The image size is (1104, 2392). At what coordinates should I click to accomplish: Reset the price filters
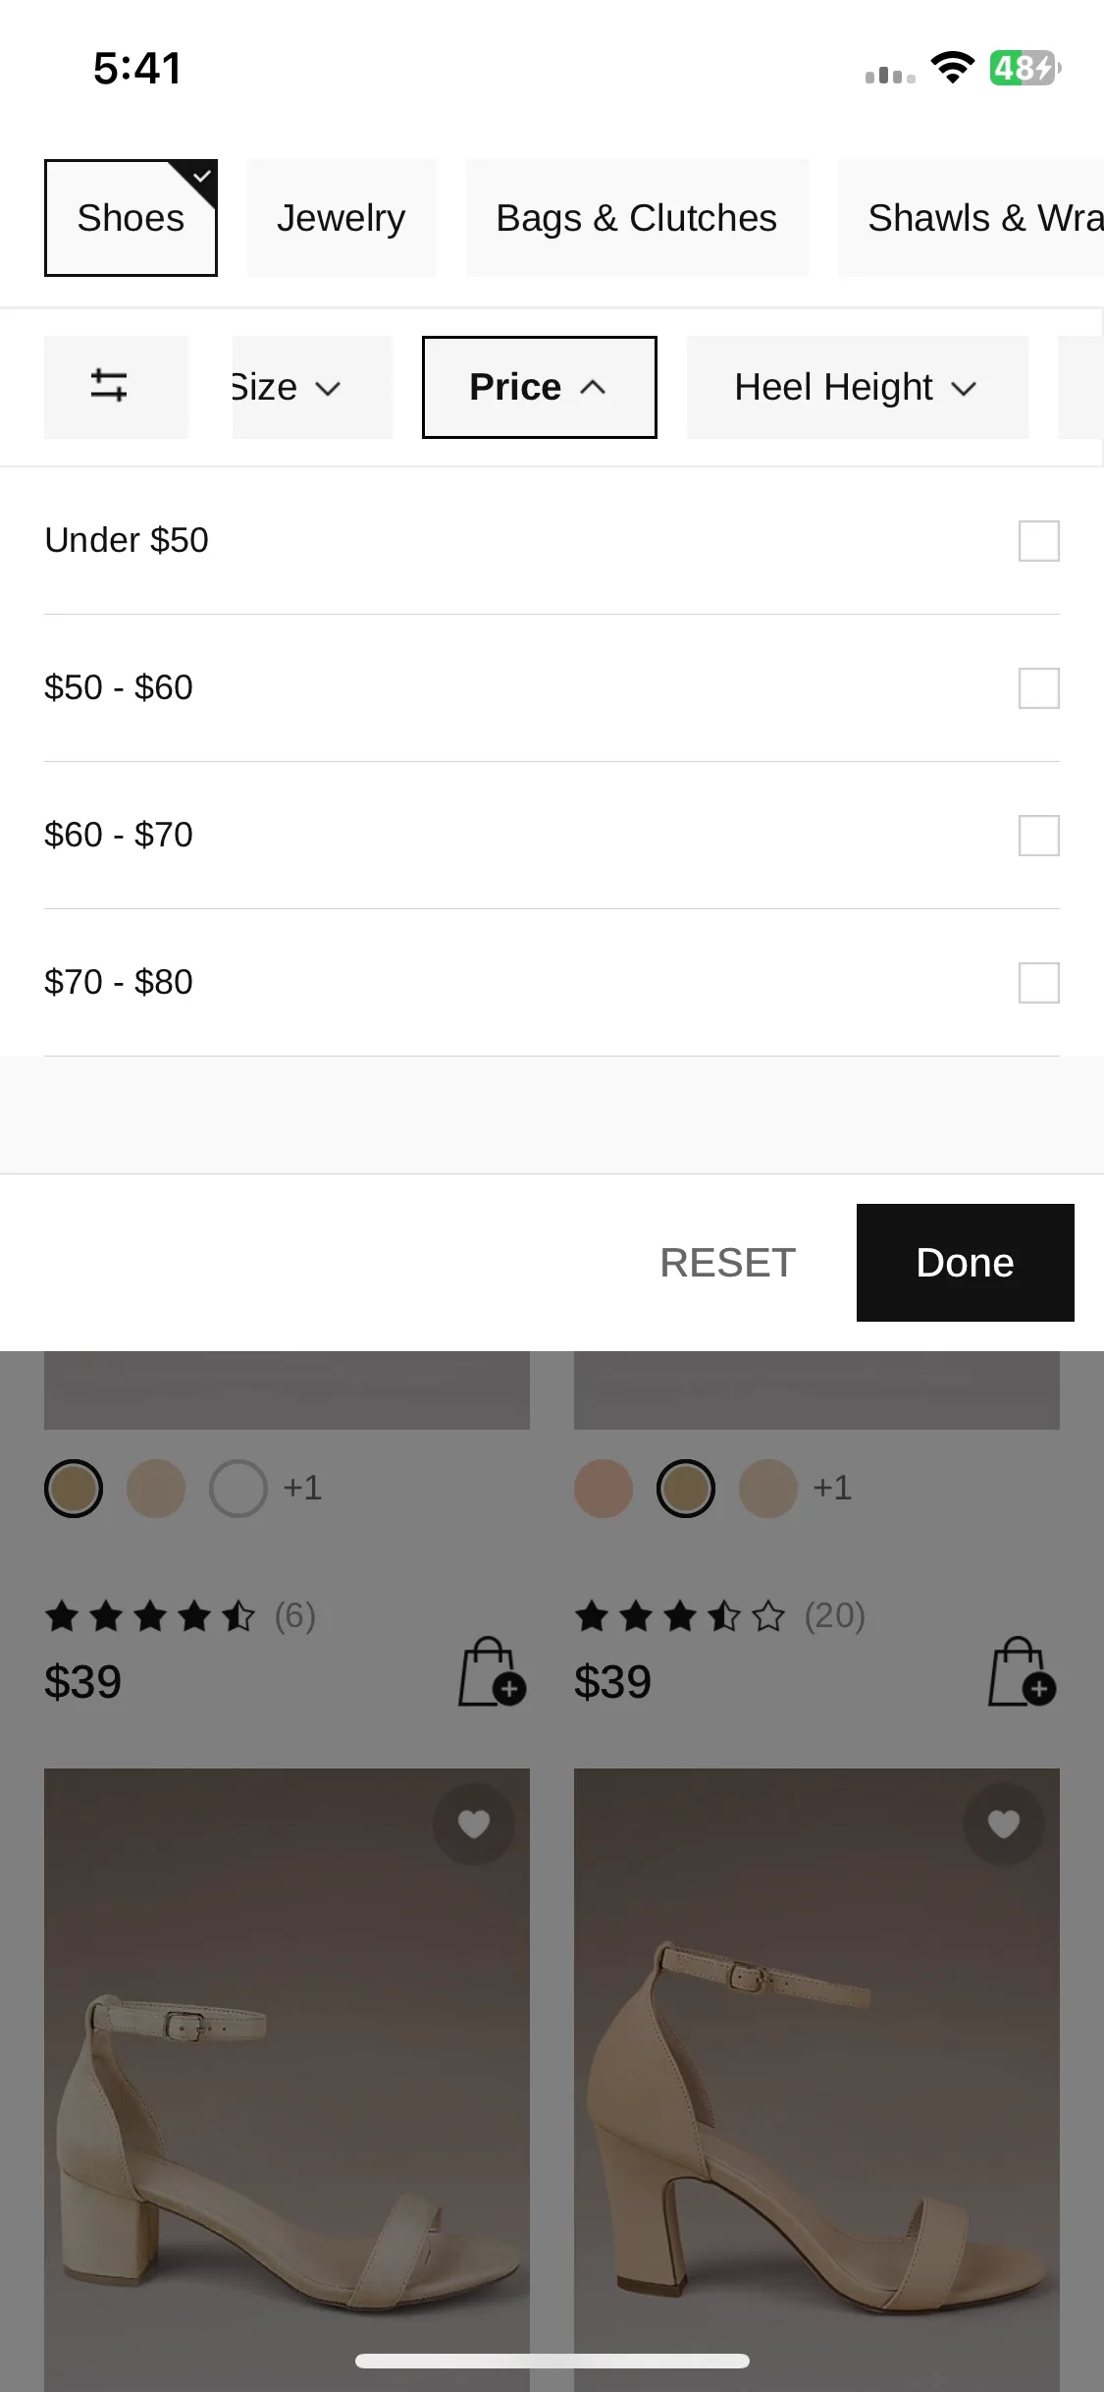point(728,1263)
